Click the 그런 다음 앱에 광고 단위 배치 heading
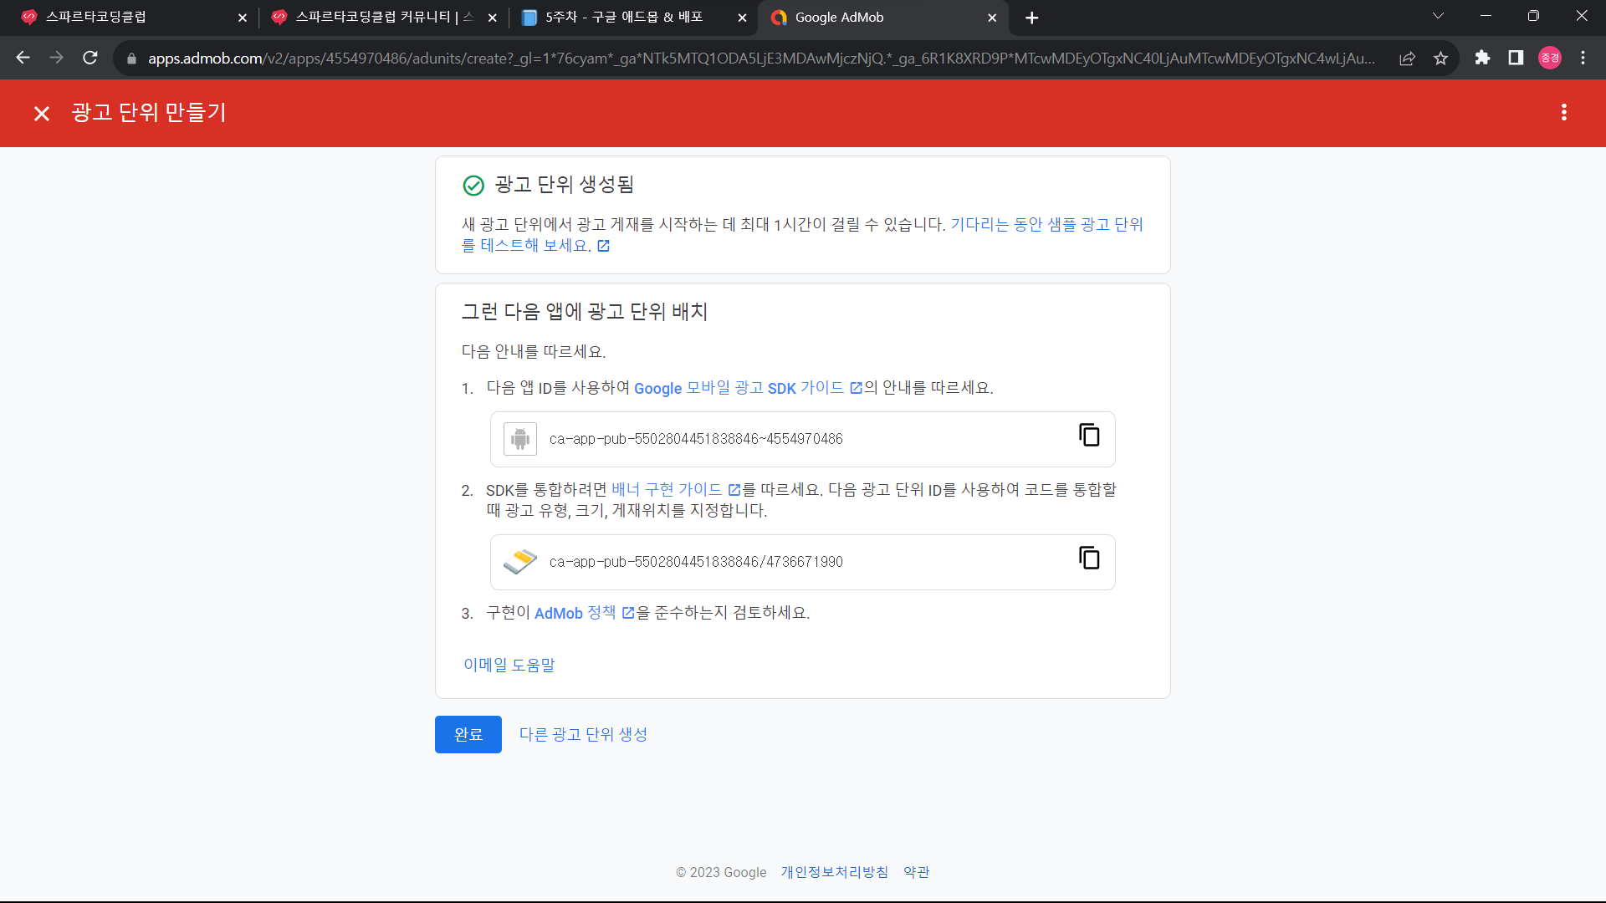The image size is (1606, 903). [x=585, y=312]
